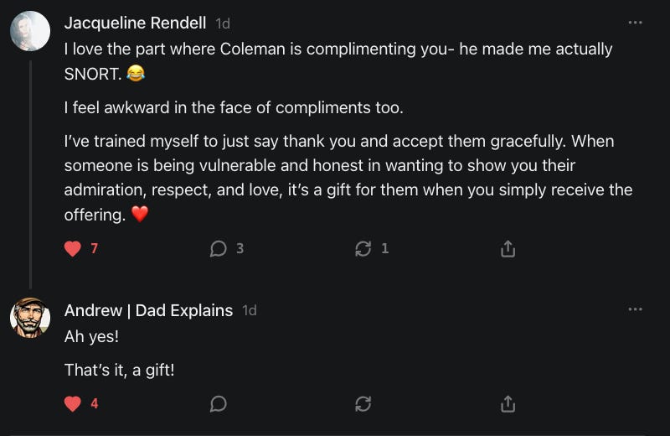Toggle the heart on Andrew's reply
This screenshot has width=670, height=436.
[73, 404]
